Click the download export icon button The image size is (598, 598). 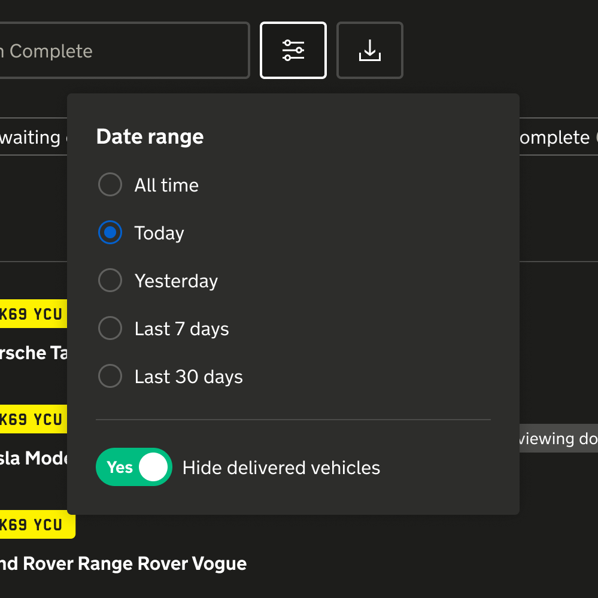click(x=370, y=50)
